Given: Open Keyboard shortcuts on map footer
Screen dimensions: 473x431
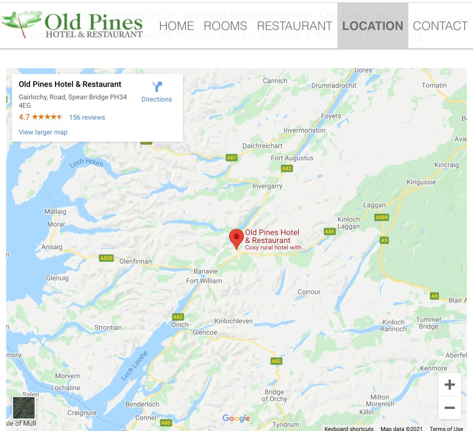Looking at the screenshot, I should coord(349,428).
